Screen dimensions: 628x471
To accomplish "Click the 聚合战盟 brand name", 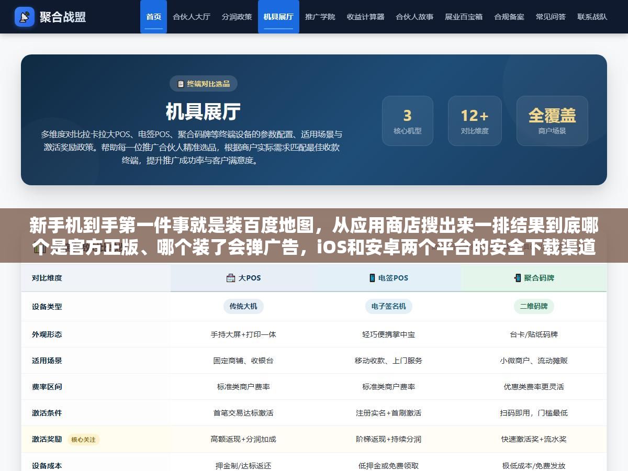I will click(63, 17).
